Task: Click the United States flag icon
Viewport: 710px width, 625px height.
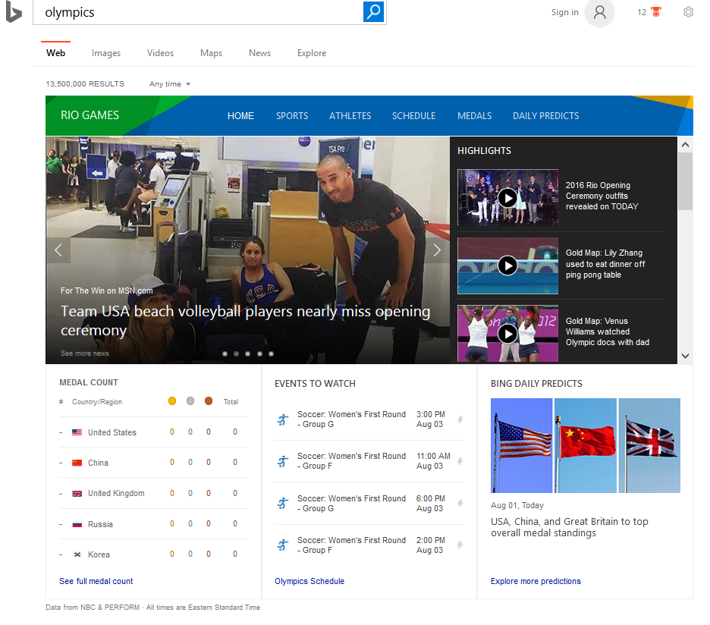Action: click(x=77, y=432)
